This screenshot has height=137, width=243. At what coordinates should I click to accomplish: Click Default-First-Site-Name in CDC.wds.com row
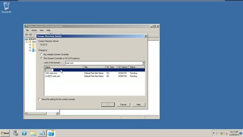coord(94,73)
